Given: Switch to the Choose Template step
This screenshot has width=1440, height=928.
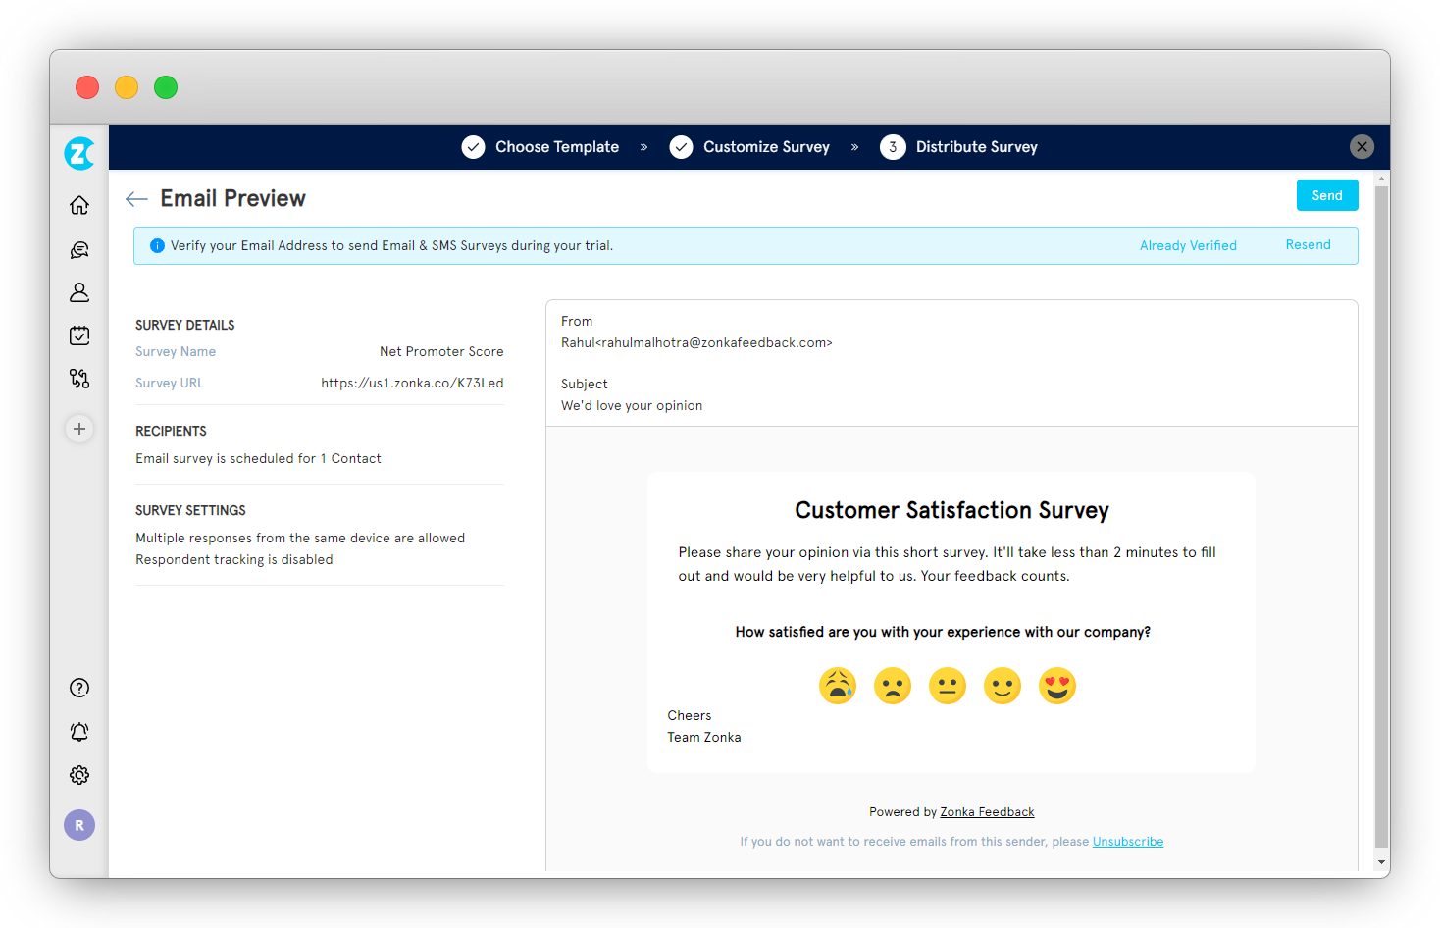Looking at the screenshot, I should [557, 146].
